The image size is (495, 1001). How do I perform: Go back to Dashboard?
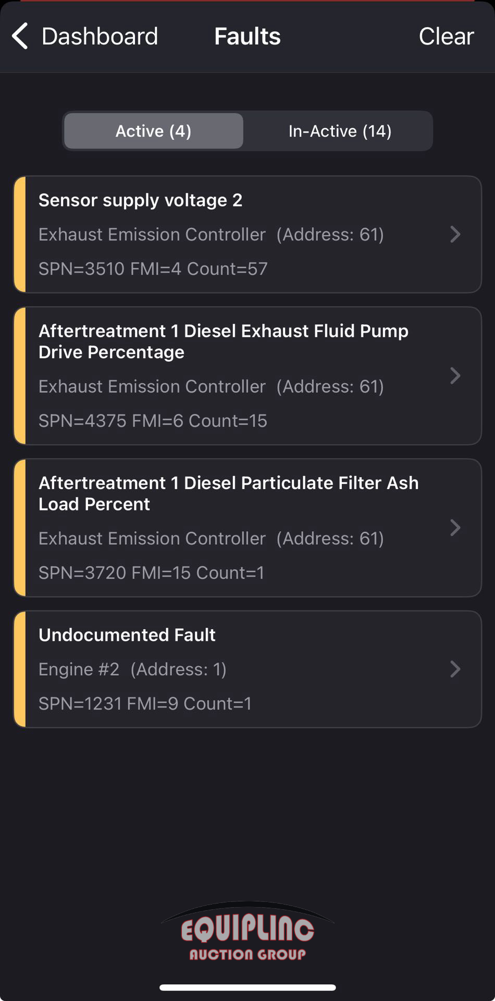99,36
